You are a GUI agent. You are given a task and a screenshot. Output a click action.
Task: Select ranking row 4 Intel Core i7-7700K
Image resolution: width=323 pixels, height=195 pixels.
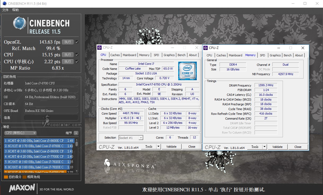click(x=39, y=157)
